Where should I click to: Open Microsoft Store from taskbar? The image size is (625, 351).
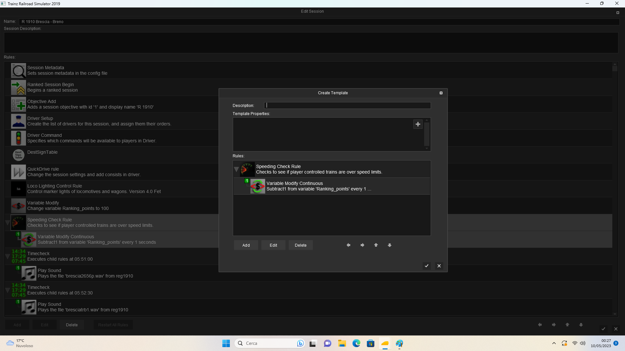(x=370, y=343)
